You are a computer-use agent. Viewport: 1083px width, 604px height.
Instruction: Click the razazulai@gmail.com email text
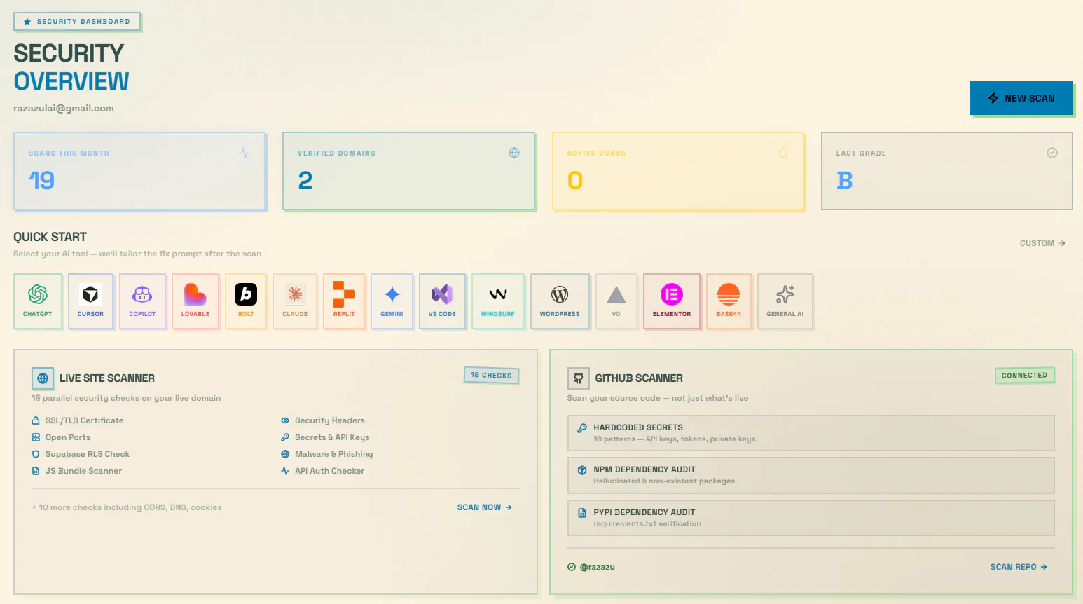coord(64,108)
